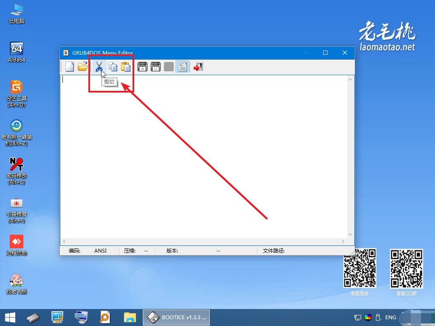Viewport: 435px width, 326px height.
Task: Open the memory chip taskbar icon
Action: click(x=33, y=318)
